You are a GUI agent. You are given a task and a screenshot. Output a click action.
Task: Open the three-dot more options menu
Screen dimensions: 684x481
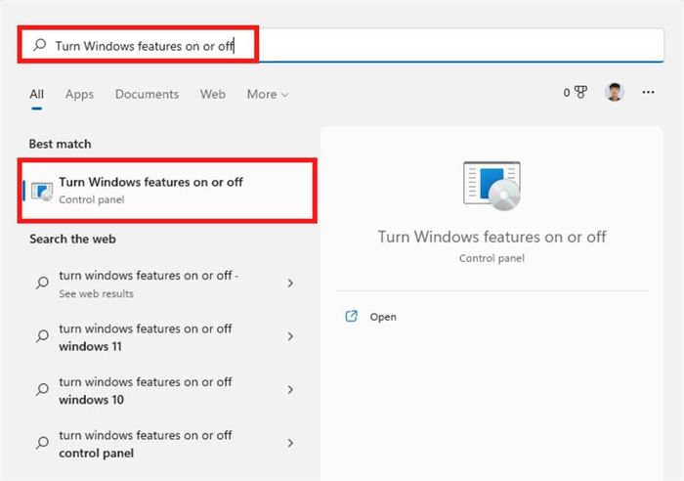648,93
